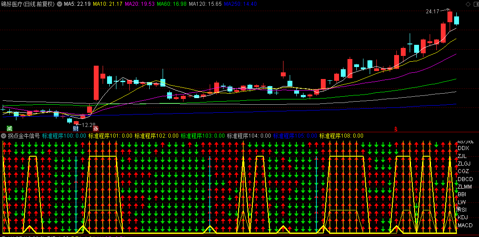
Task: Select the ZLMM indicator row label
Action: pos(465,187)
